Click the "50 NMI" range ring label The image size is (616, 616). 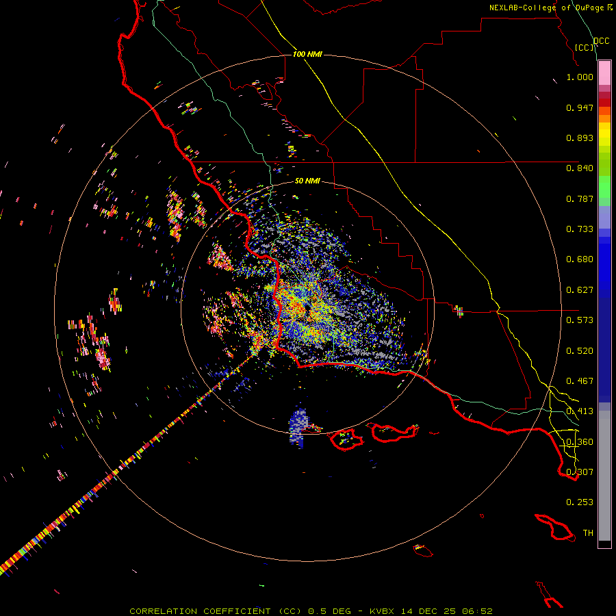307,181
